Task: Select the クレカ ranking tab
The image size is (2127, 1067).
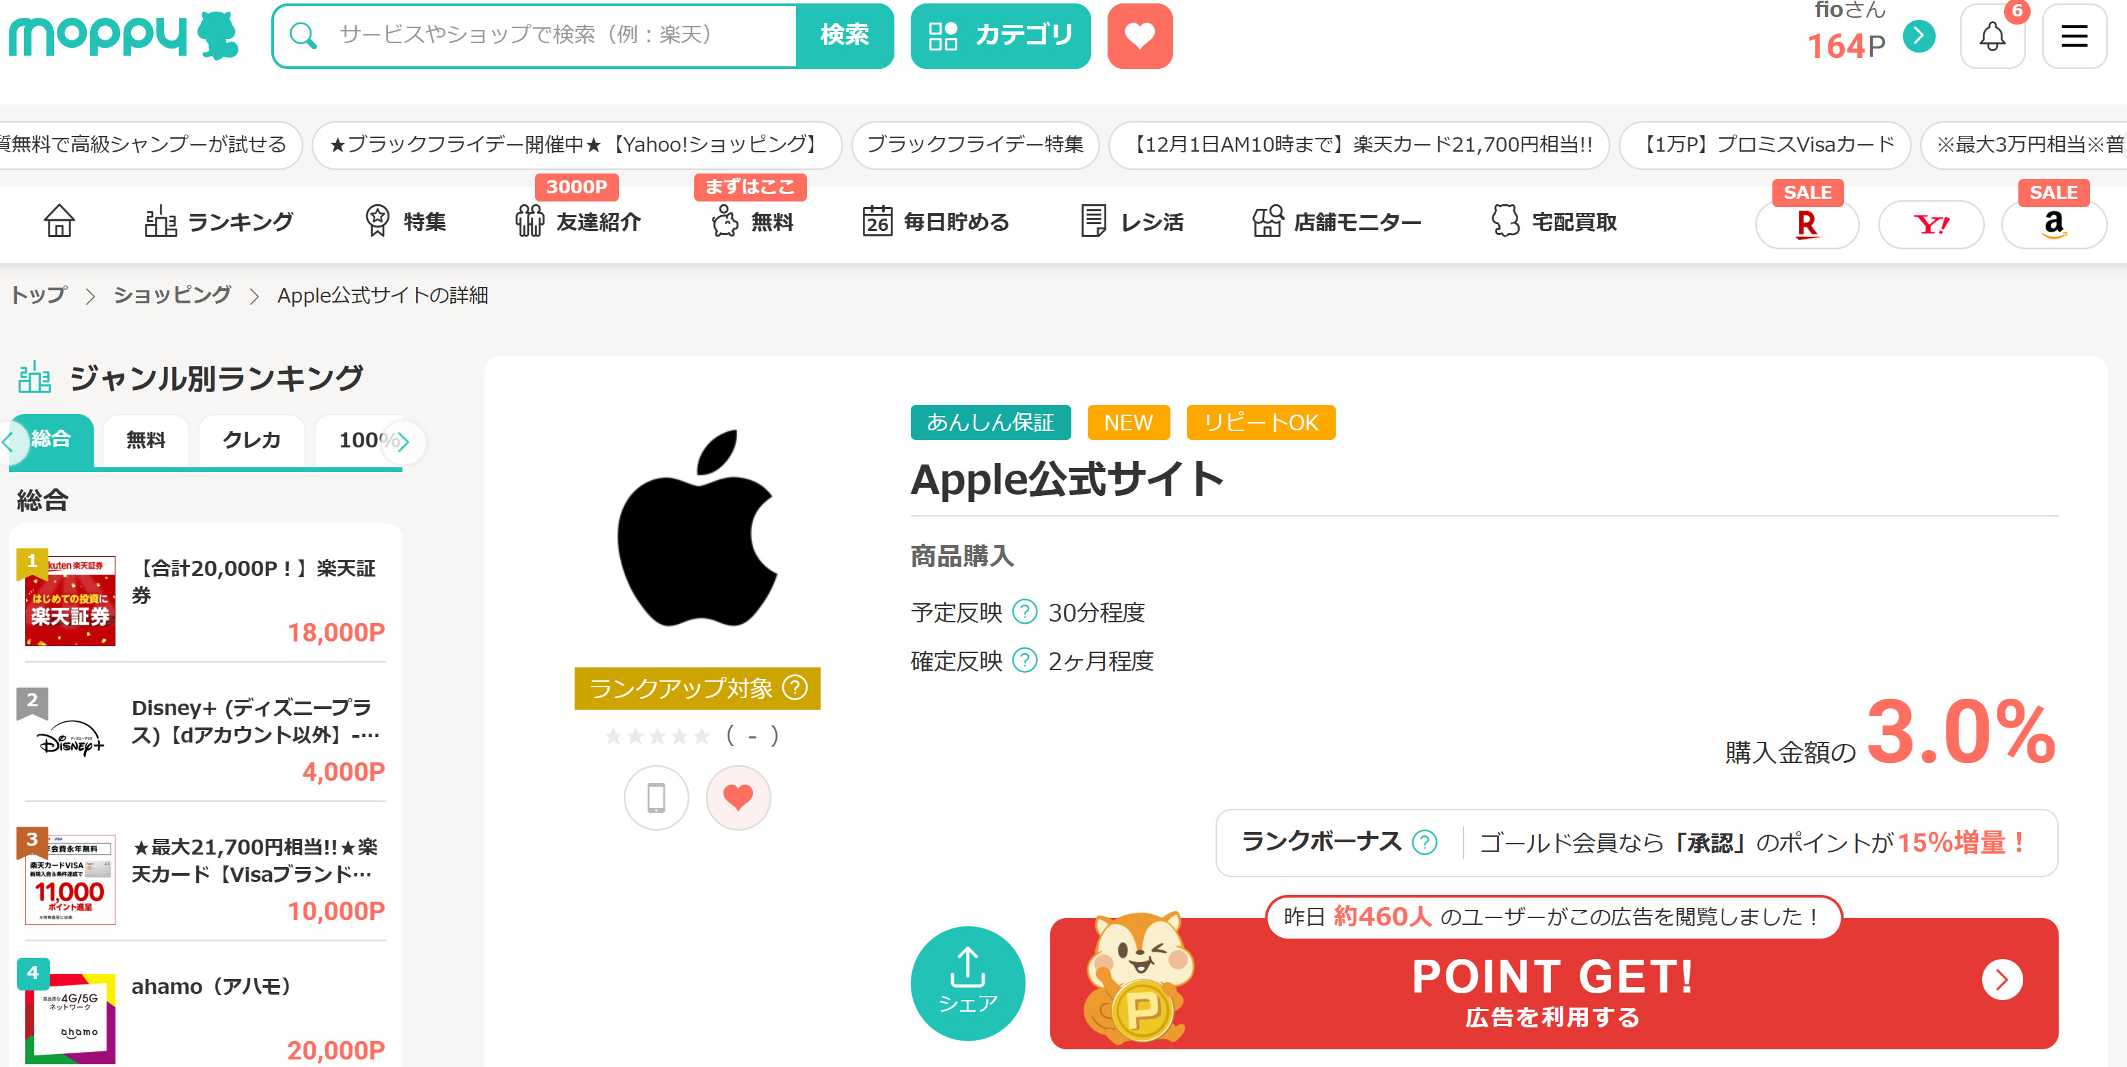Action: 252,441
